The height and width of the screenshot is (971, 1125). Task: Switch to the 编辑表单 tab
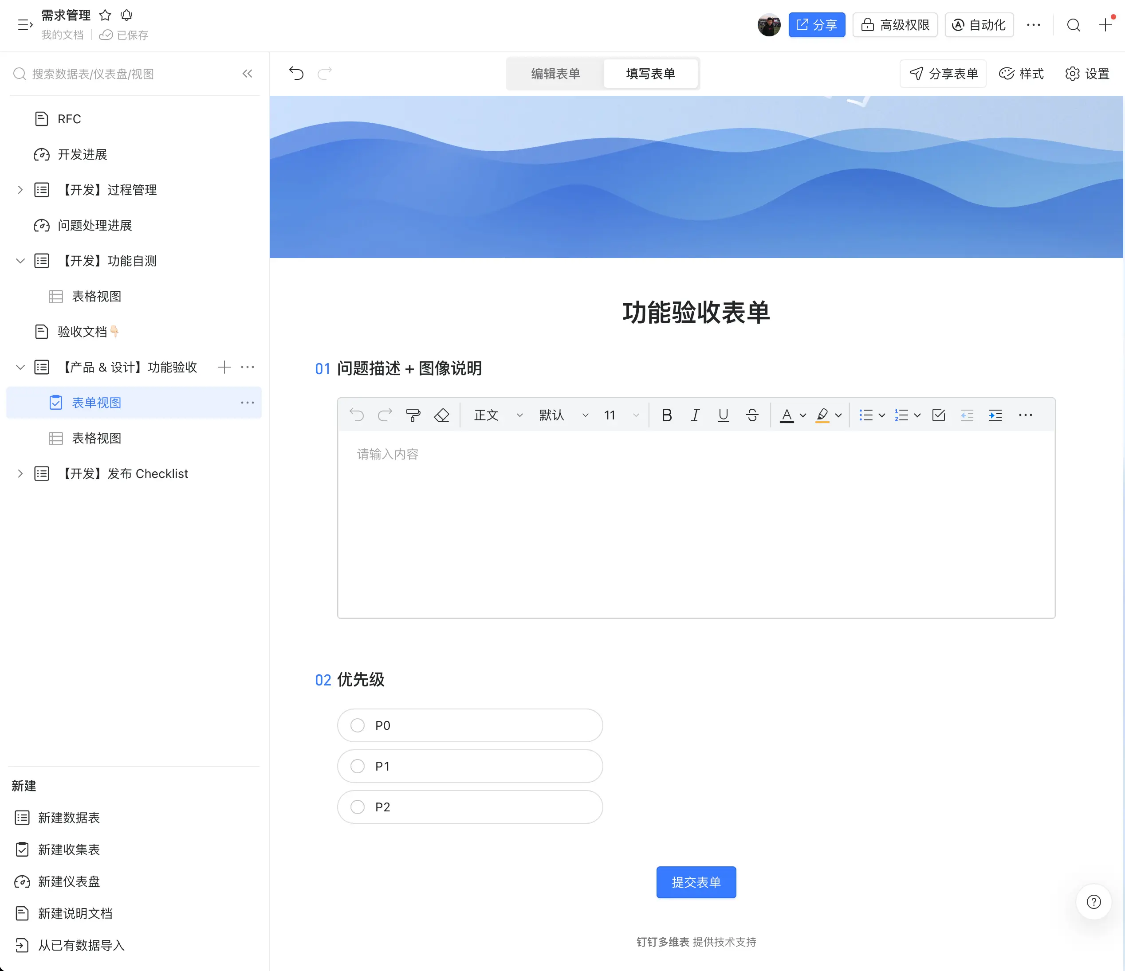555,74
